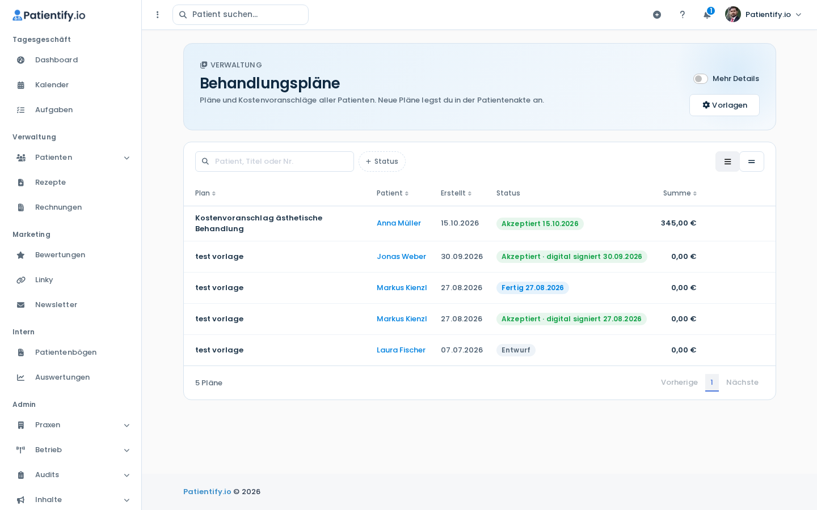Open patient Jonas Weber
The image size is (817, 510).
point(401,257)
